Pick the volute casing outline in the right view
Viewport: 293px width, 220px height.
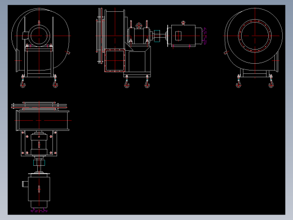pos(254,39)
